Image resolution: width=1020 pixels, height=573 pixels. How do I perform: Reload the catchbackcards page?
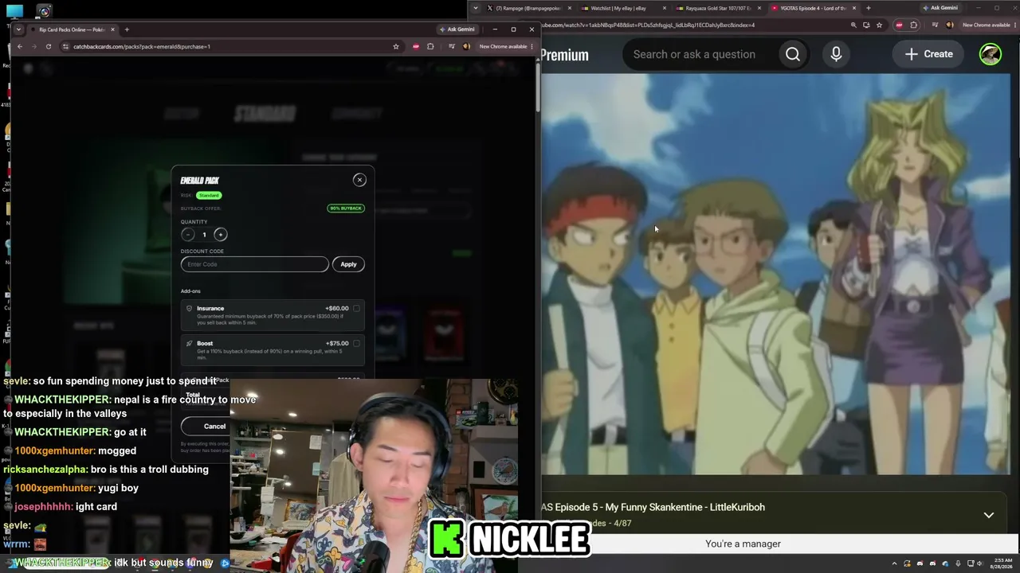(x=49, y=46)
